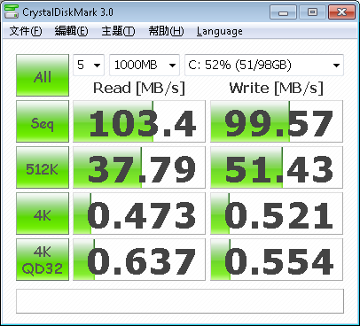The height and width of the screenshot is (326, 360).
Task: Open the 幫助(H) menu
Action: point(166,31)
